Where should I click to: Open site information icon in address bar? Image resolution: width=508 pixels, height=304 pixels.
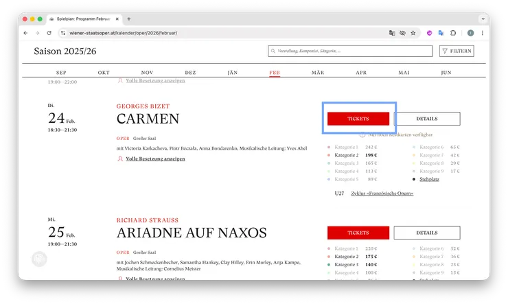63,33
